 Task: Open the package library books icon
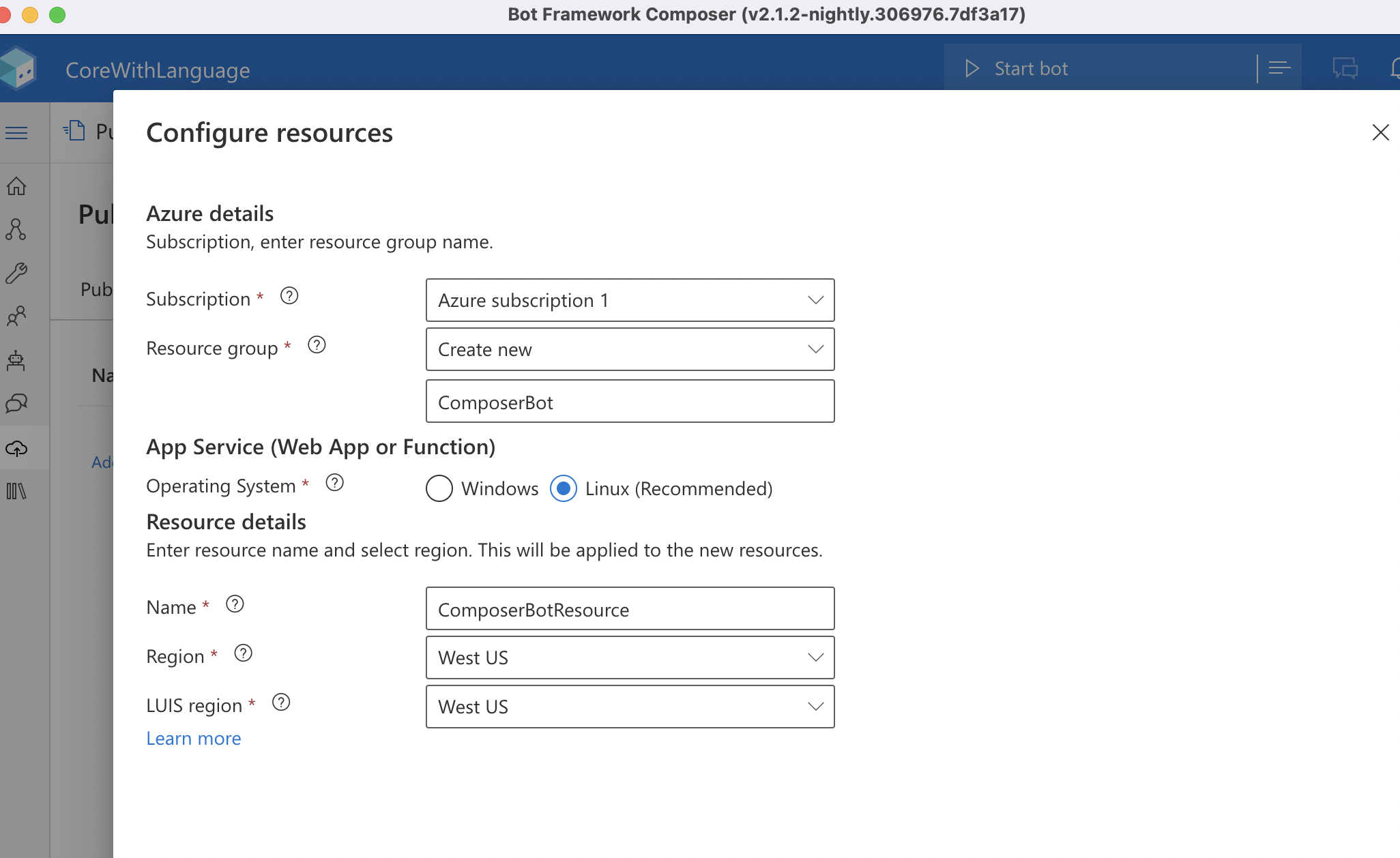pos(16,491)
